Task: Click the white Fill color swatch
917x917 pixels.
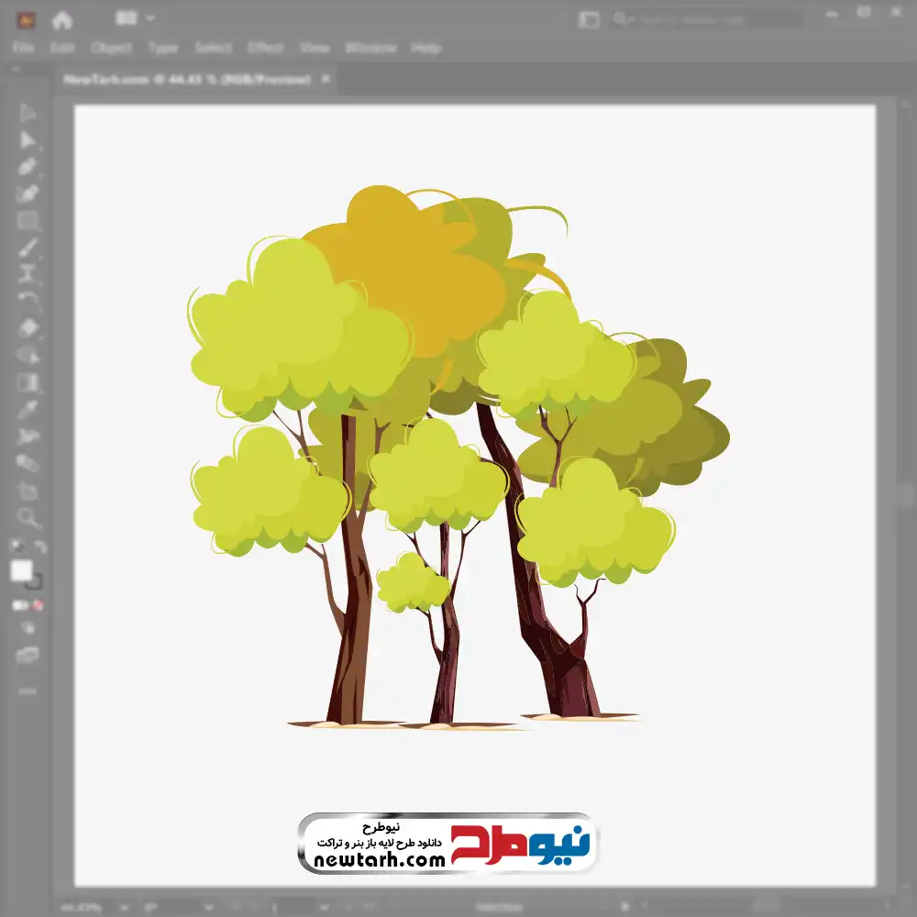Action: (x=21, y=571)
